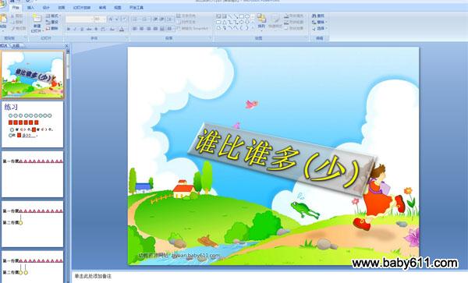
Task: Click the Grow Font icon
Action: [x=111, y=19]
